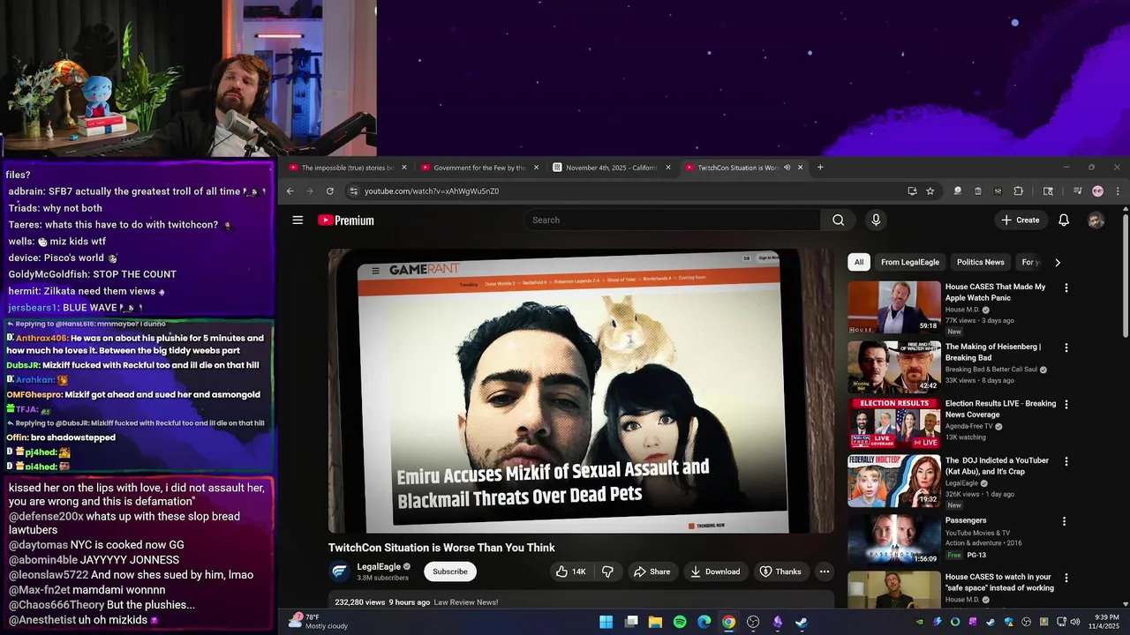This screenshot has width=1130, height=635.
Task: Click the Law Review News hashtag link
Action: (466, 602)
